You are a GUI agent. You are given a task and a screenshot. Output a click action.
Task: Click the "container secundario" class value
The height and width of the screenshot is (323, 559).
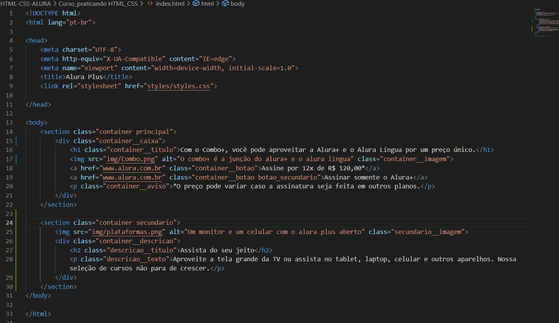click(136, 223)
